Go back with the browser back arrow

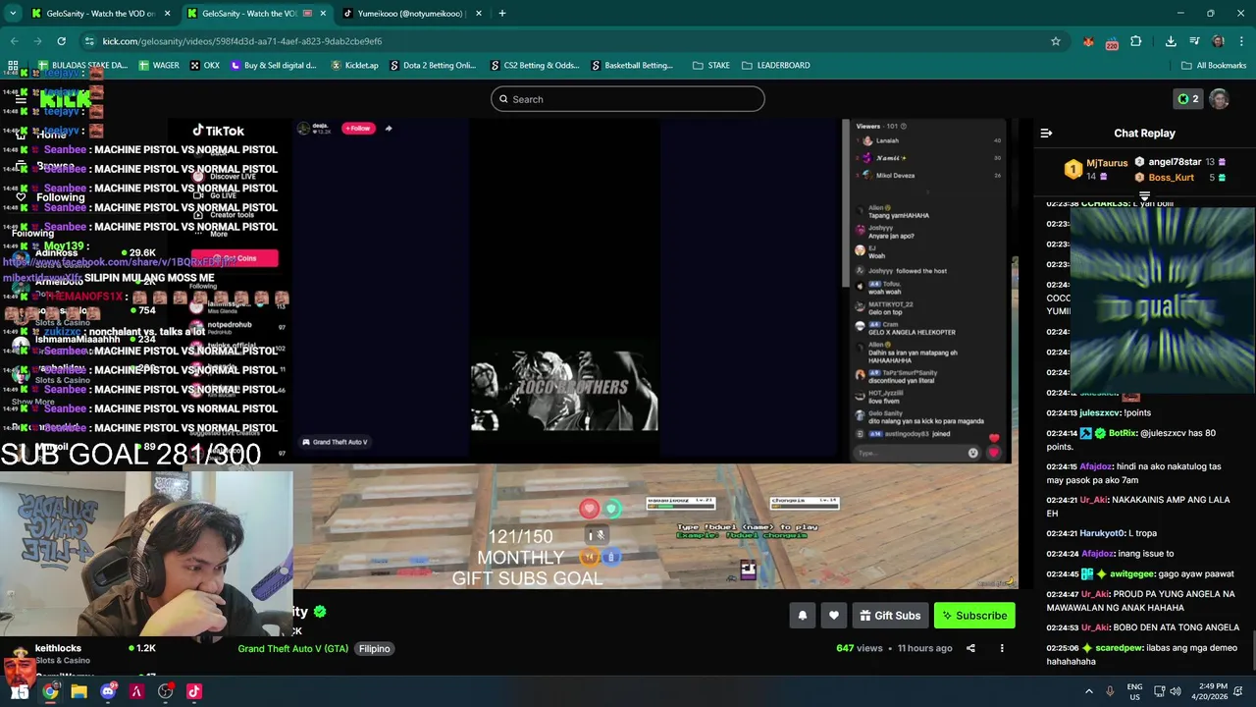[x=14, y=41]
